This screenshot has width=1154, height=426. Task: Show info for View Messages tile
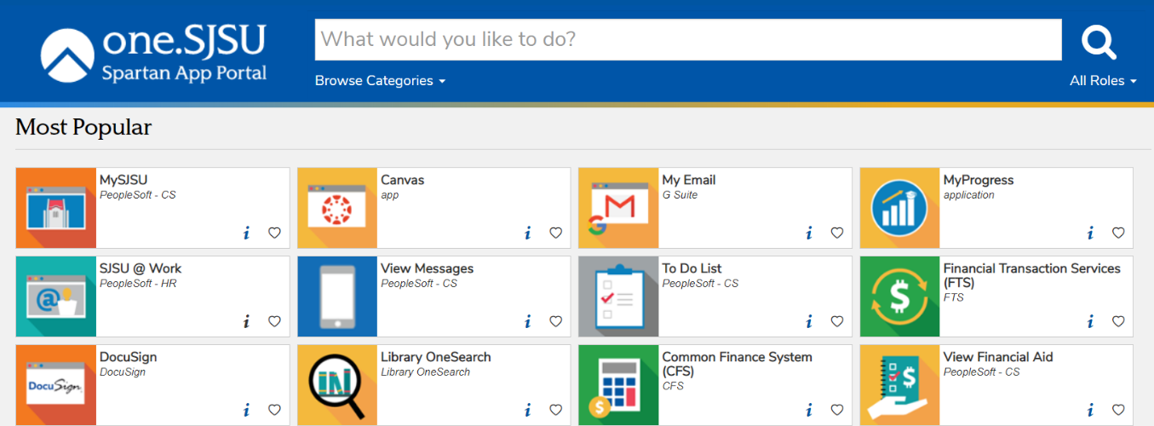point(528,321)
